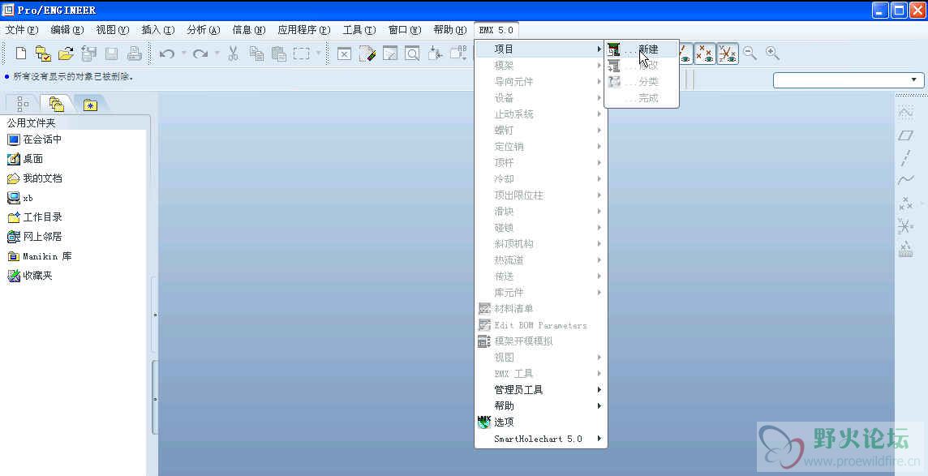Open an existing file via the Open icon

click(x=66, y=54)
